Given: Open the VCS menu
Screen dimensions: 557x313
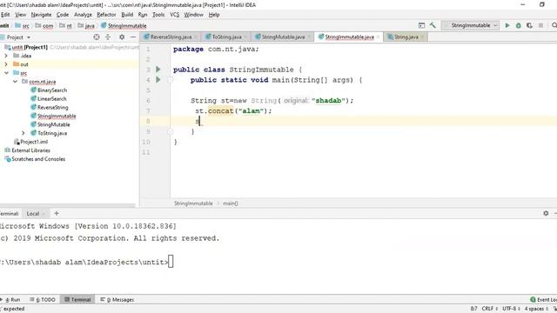Looking at the screenshot, I should pos(174,15).
